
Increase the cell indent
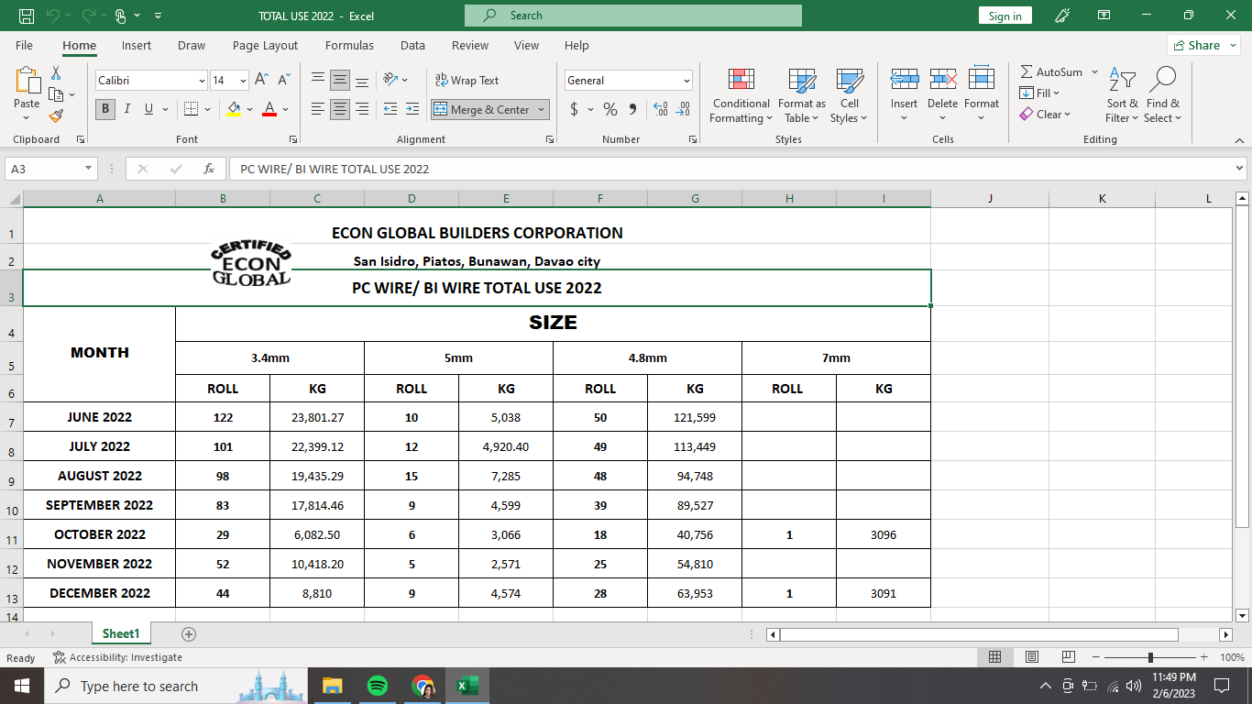click(412, 109)
